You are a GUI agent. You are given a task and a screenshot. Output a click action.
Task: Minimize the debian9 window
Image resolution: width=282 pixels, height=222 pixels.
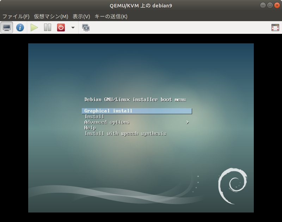pos(263,5)
